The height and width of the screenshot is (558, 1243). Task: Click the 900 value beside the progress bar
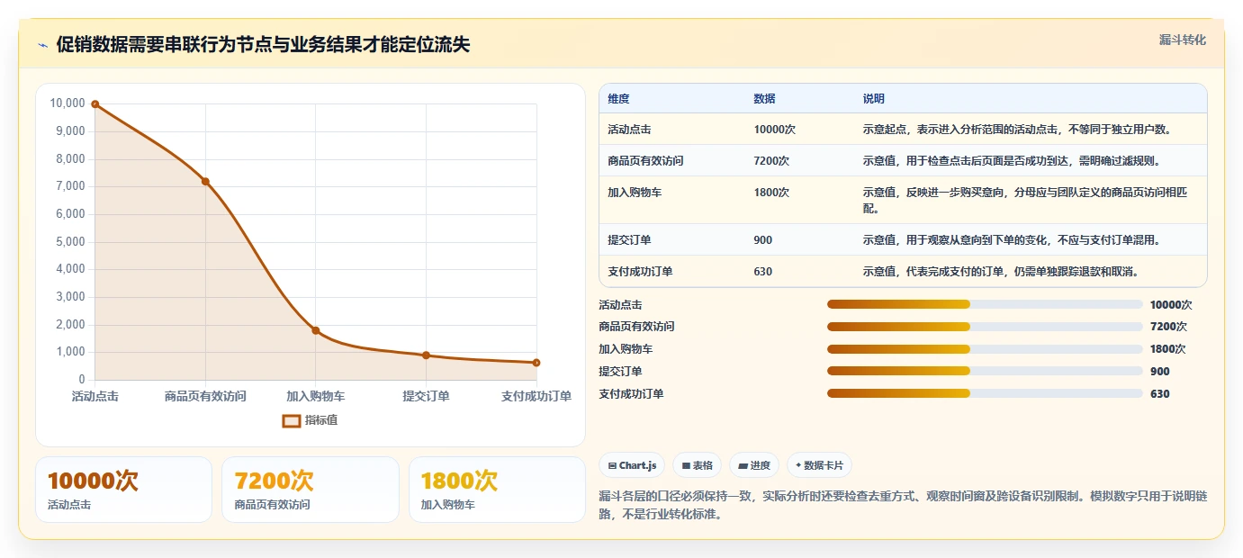1160,372
